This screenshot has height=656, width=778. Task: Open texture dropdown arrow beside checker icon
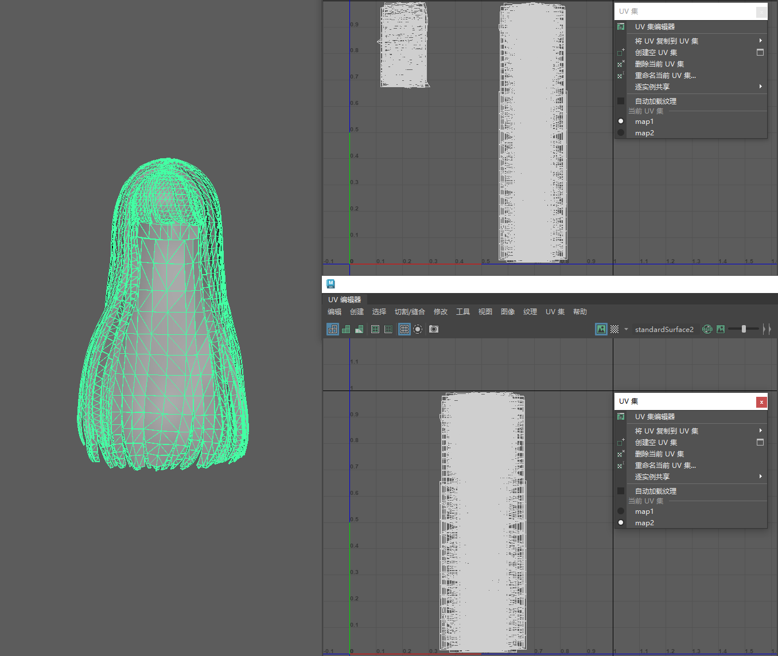[626, 329]
